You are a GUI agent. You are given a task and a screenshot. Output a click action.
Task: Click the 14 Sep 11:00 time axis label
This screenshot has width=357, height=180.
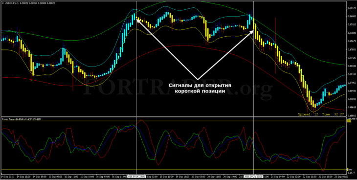pos(23,177)
